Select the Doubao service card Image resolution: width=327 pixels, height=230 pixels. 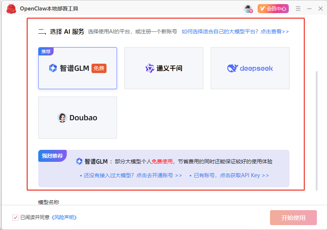(77, 117)
